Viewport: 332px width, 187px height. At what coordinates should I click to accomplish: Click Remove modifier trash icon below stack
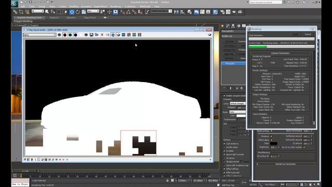pyautogui.click(x=241, y=88)
